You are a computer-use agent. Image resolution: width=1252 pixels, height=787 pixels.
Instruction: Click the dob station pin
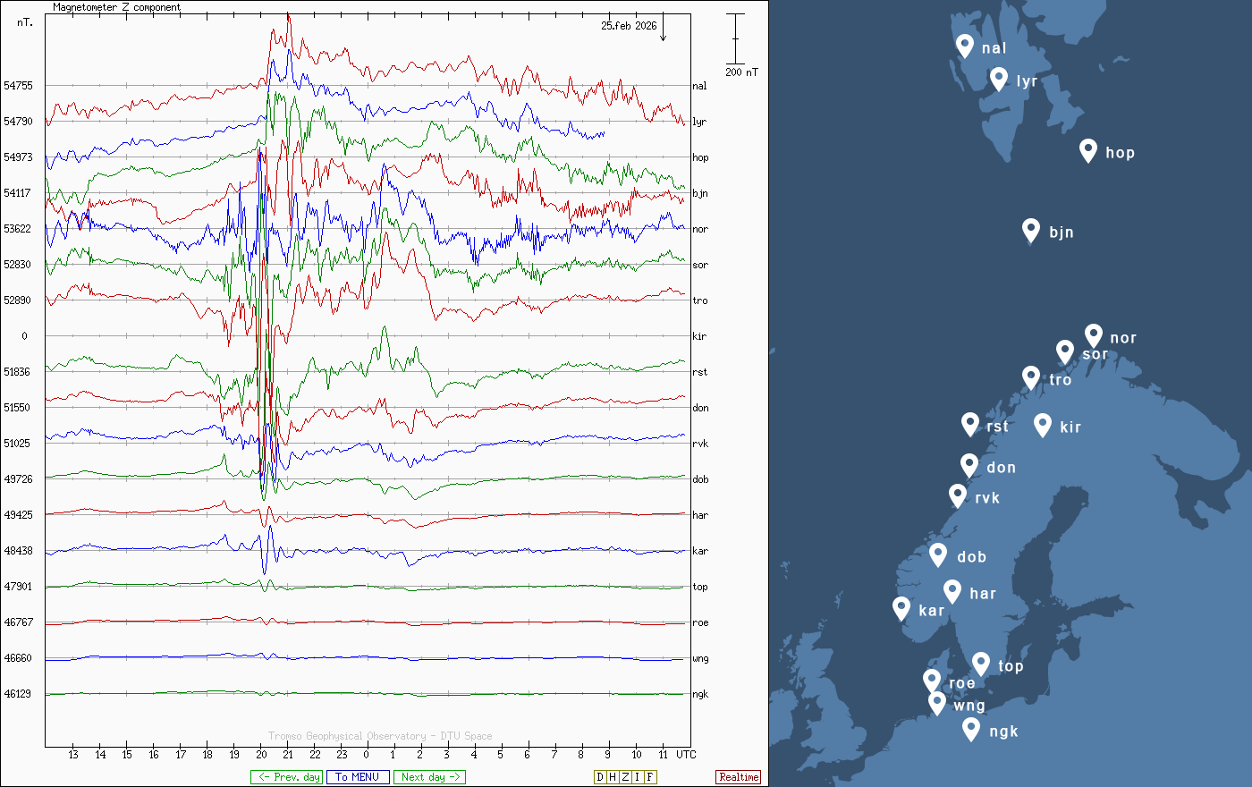coord(938,554)
